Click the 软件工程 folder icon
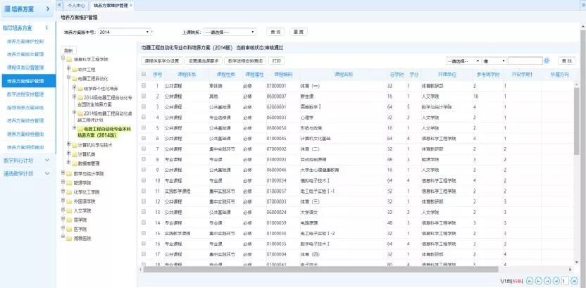586x288 pixels. coord(75,70)
